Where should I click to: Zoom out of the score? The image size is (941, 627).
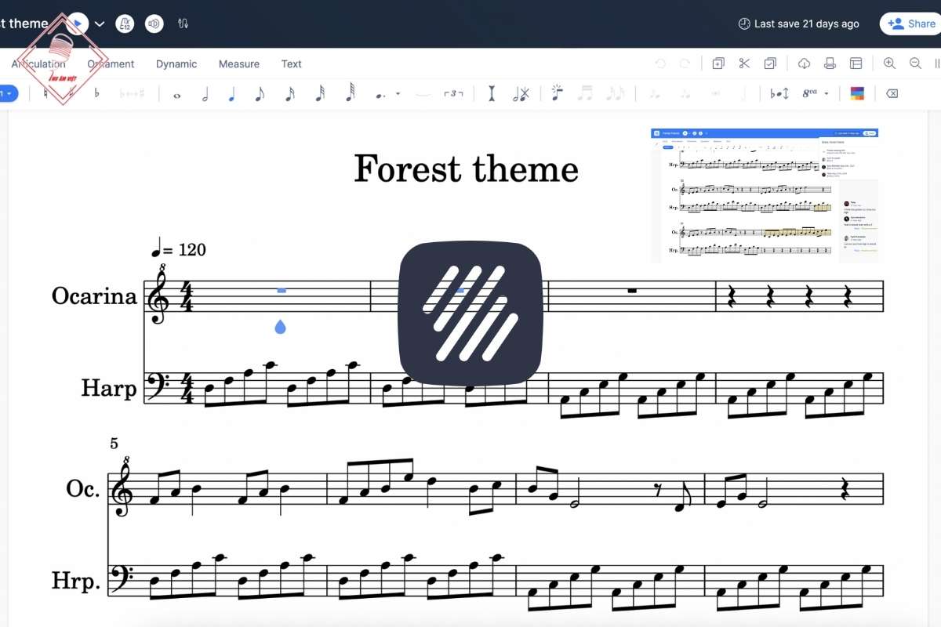915,63
